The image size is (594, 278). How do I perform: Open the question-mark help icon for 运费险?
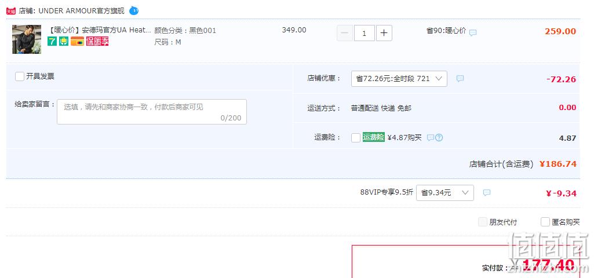pos(439,137)
